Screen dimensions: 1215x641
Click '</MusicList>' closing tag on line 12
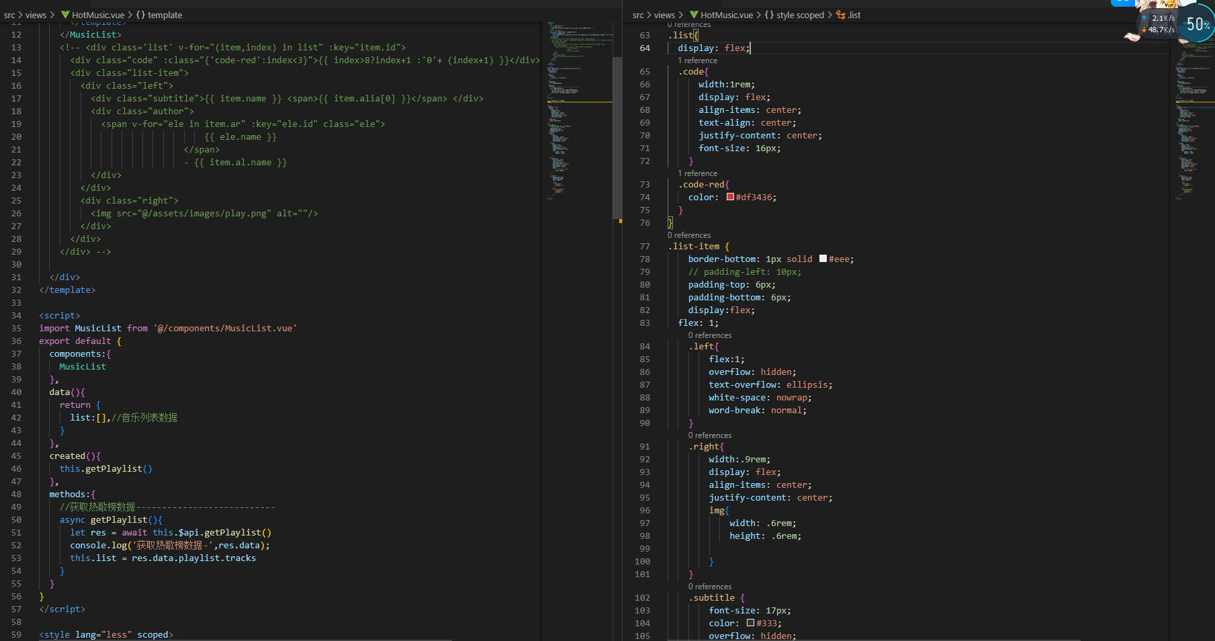click(x=91, y=34)
